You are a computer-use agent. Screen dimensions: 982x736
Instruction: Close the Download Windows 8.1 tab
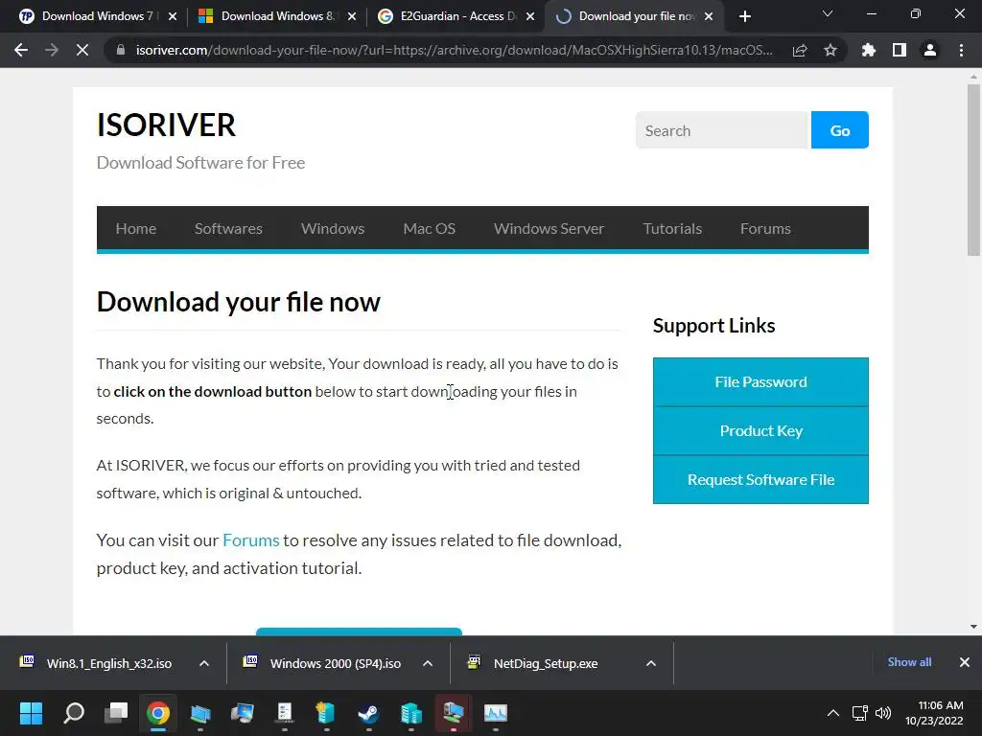pos(352,16)
